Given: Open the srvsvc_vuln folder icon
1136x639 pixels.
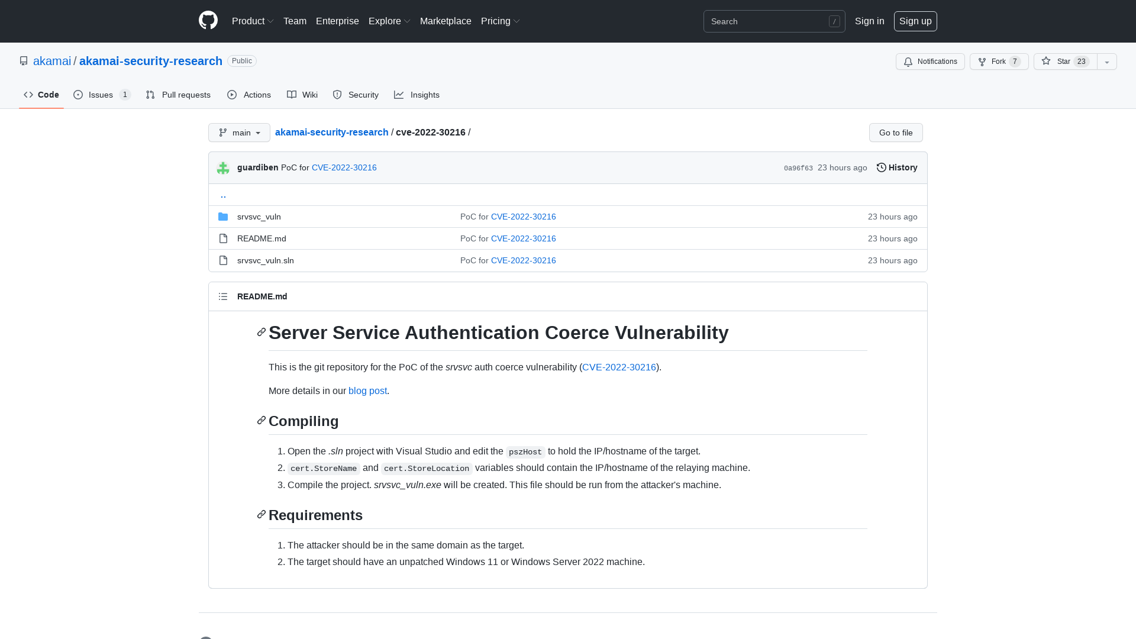Looking at the screenshot, I should [223, 217].
